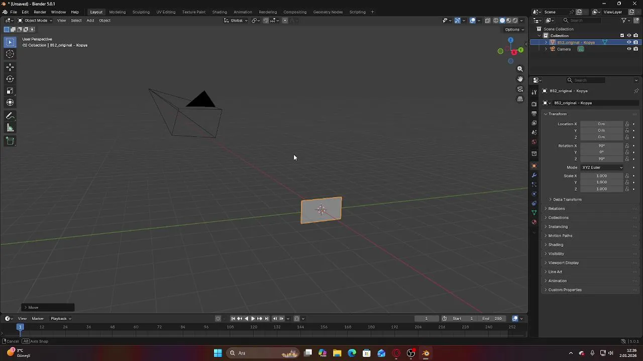The width and height of the screenshot is (643, 361).
Task: Switch to Shading workspace tab
Action: (220, 12)
